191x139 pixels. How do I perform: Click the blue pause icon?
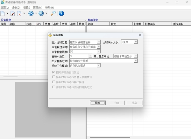41,13
